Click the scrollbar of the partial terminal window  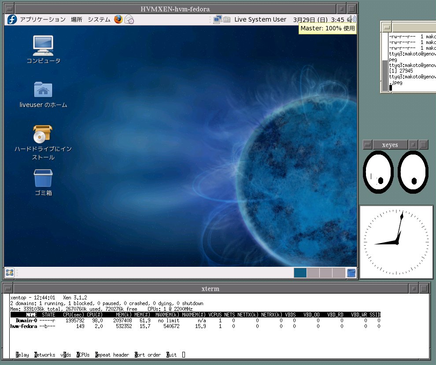[x=385, y=62]
